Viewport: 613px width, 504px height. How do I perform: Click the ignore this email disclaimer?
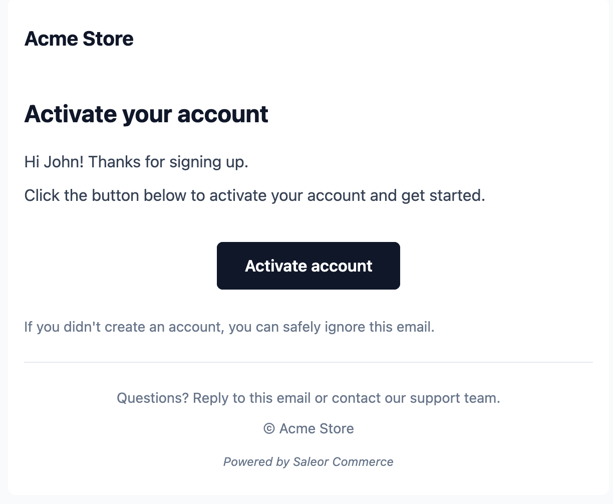(x=229, y=327)
